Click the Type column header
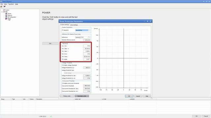Viewport: 211px width, 118px height. click(x=17, y=99)
